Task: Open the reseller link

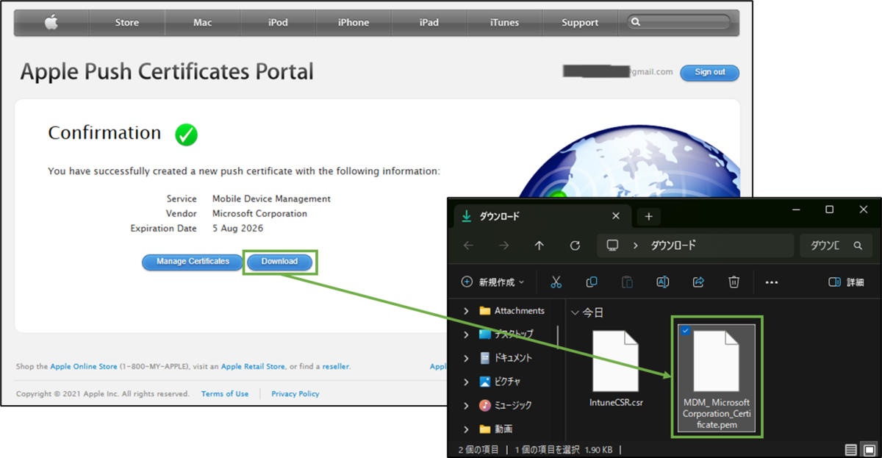Action: 335,366
